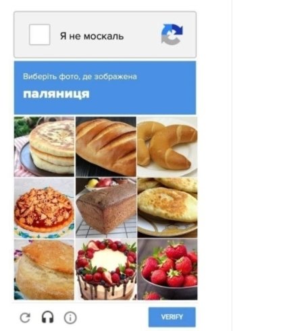289x331 pixels.
Task: Select the dark rye brick loaf photo
Action: [x=106, y=208]
